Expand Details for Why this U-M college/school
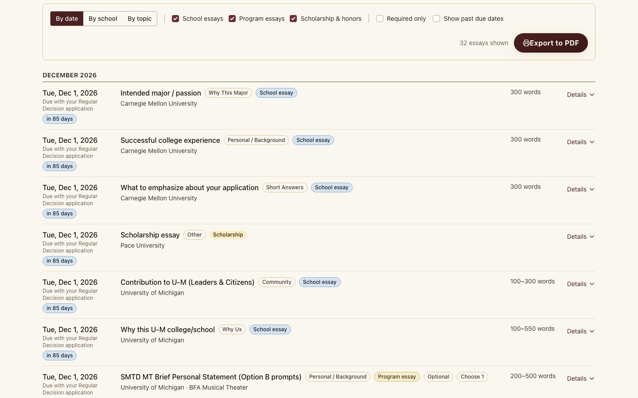638x398 pixels. click(580, 331)
